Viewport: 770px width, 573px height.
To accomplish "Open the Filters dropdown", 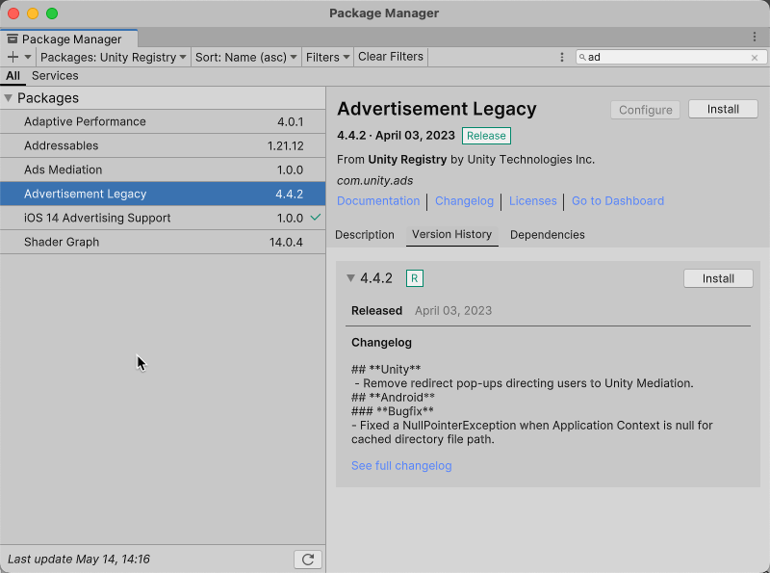I will click(x=327, y=58).
